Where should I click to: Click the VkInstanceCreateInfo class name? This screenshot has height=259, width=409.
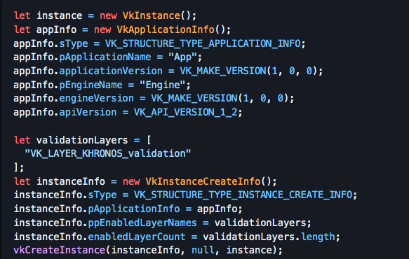pyautogui.click(x=203, y=181)
